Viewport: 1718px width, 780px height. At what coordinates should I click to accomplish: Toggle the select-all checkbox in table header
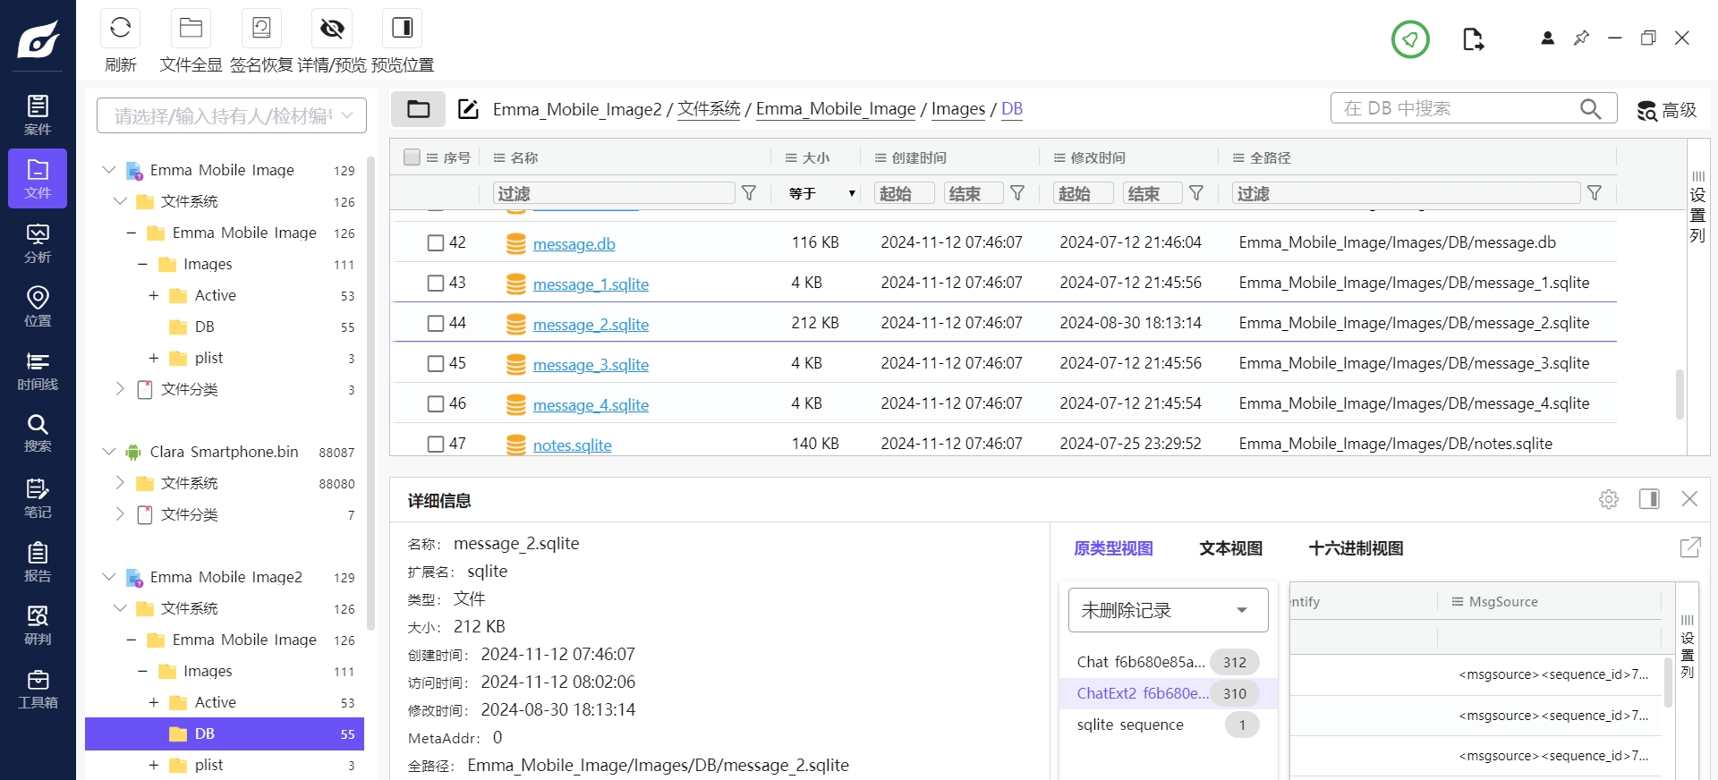click(412, 157)
